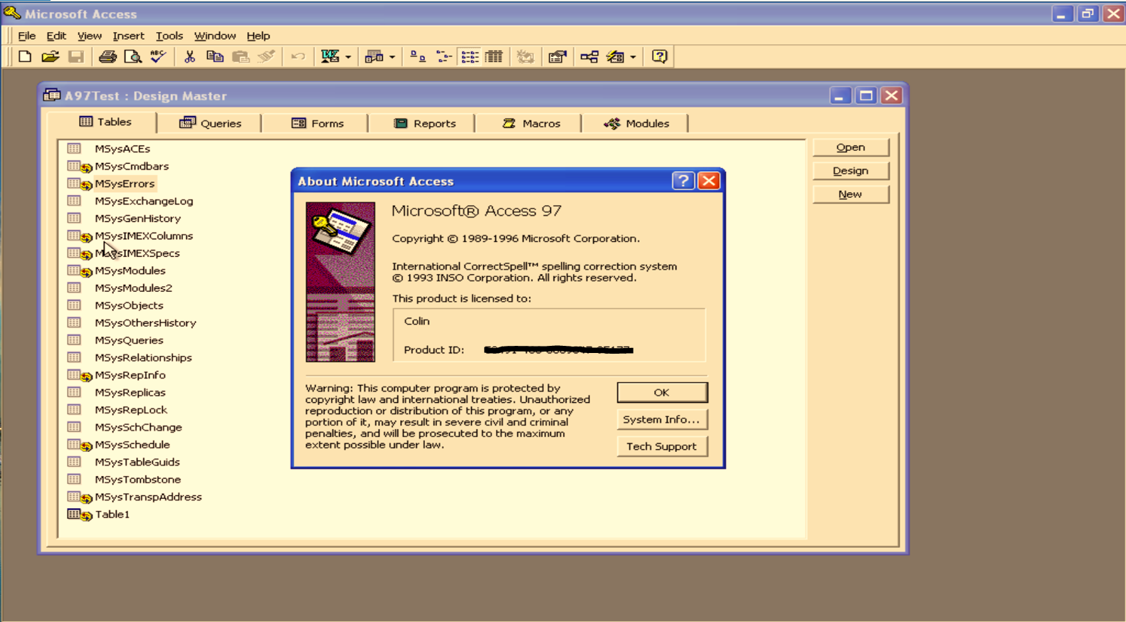
Task: Launch the Office Assistant help icon
Action: point(660,57)
